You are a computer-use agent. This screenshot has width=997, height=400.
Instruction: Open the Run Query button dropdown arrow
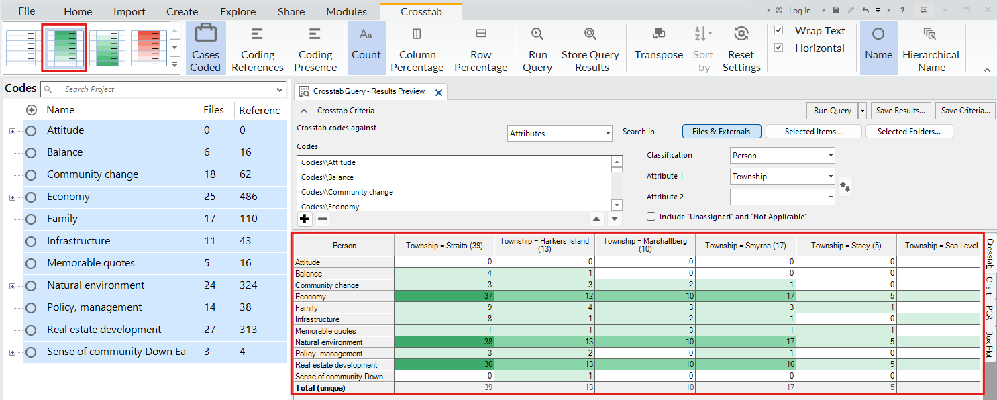(862, 111)
